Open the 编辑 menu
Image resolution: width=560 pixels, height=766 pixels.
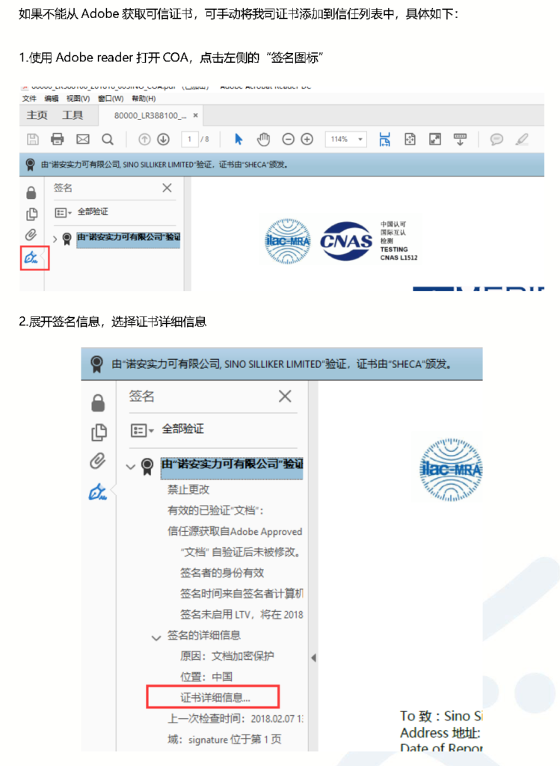(52, 99)
